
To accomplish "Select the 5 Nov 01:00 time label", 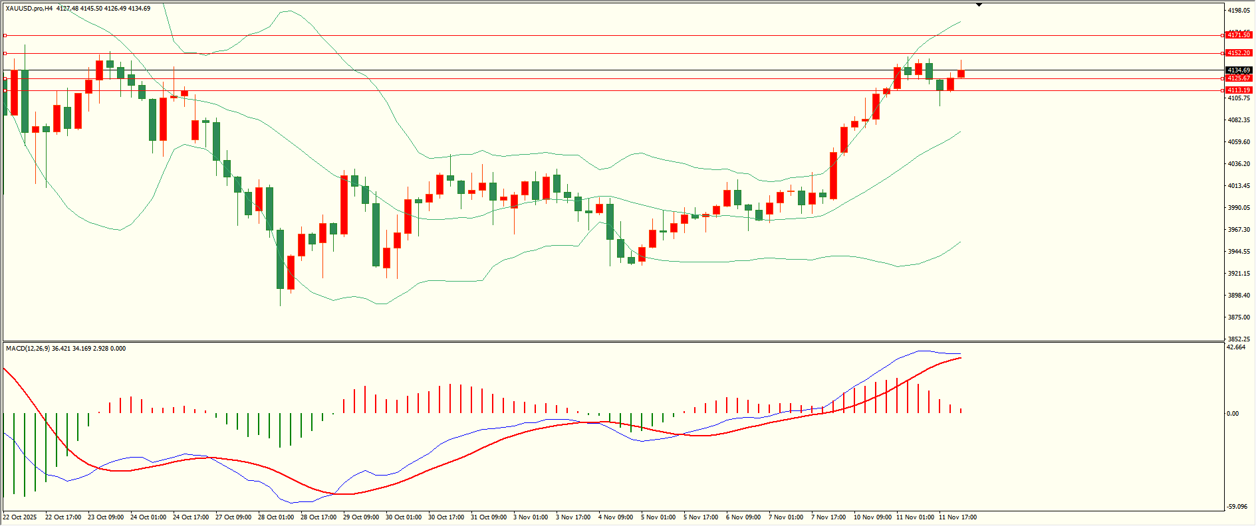I will point(658,517).
